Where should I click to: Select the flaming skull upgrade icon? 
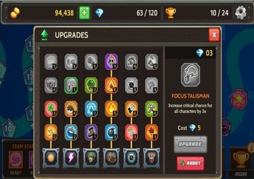[x=111, y=62]
